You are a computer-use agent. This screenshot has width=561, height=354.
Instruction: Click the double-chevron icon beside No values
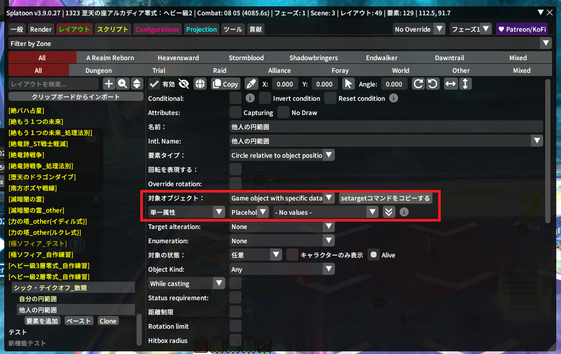click(389, 212)
